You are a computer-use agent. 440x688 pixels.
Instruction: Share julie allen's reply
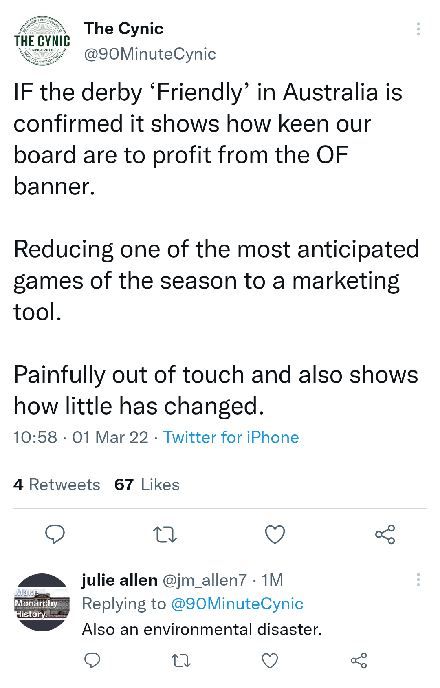click(x=359, y=660)
